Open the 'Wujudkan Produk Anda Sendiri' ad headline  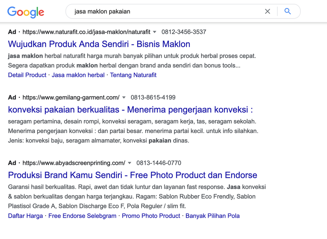coord(99,44)
